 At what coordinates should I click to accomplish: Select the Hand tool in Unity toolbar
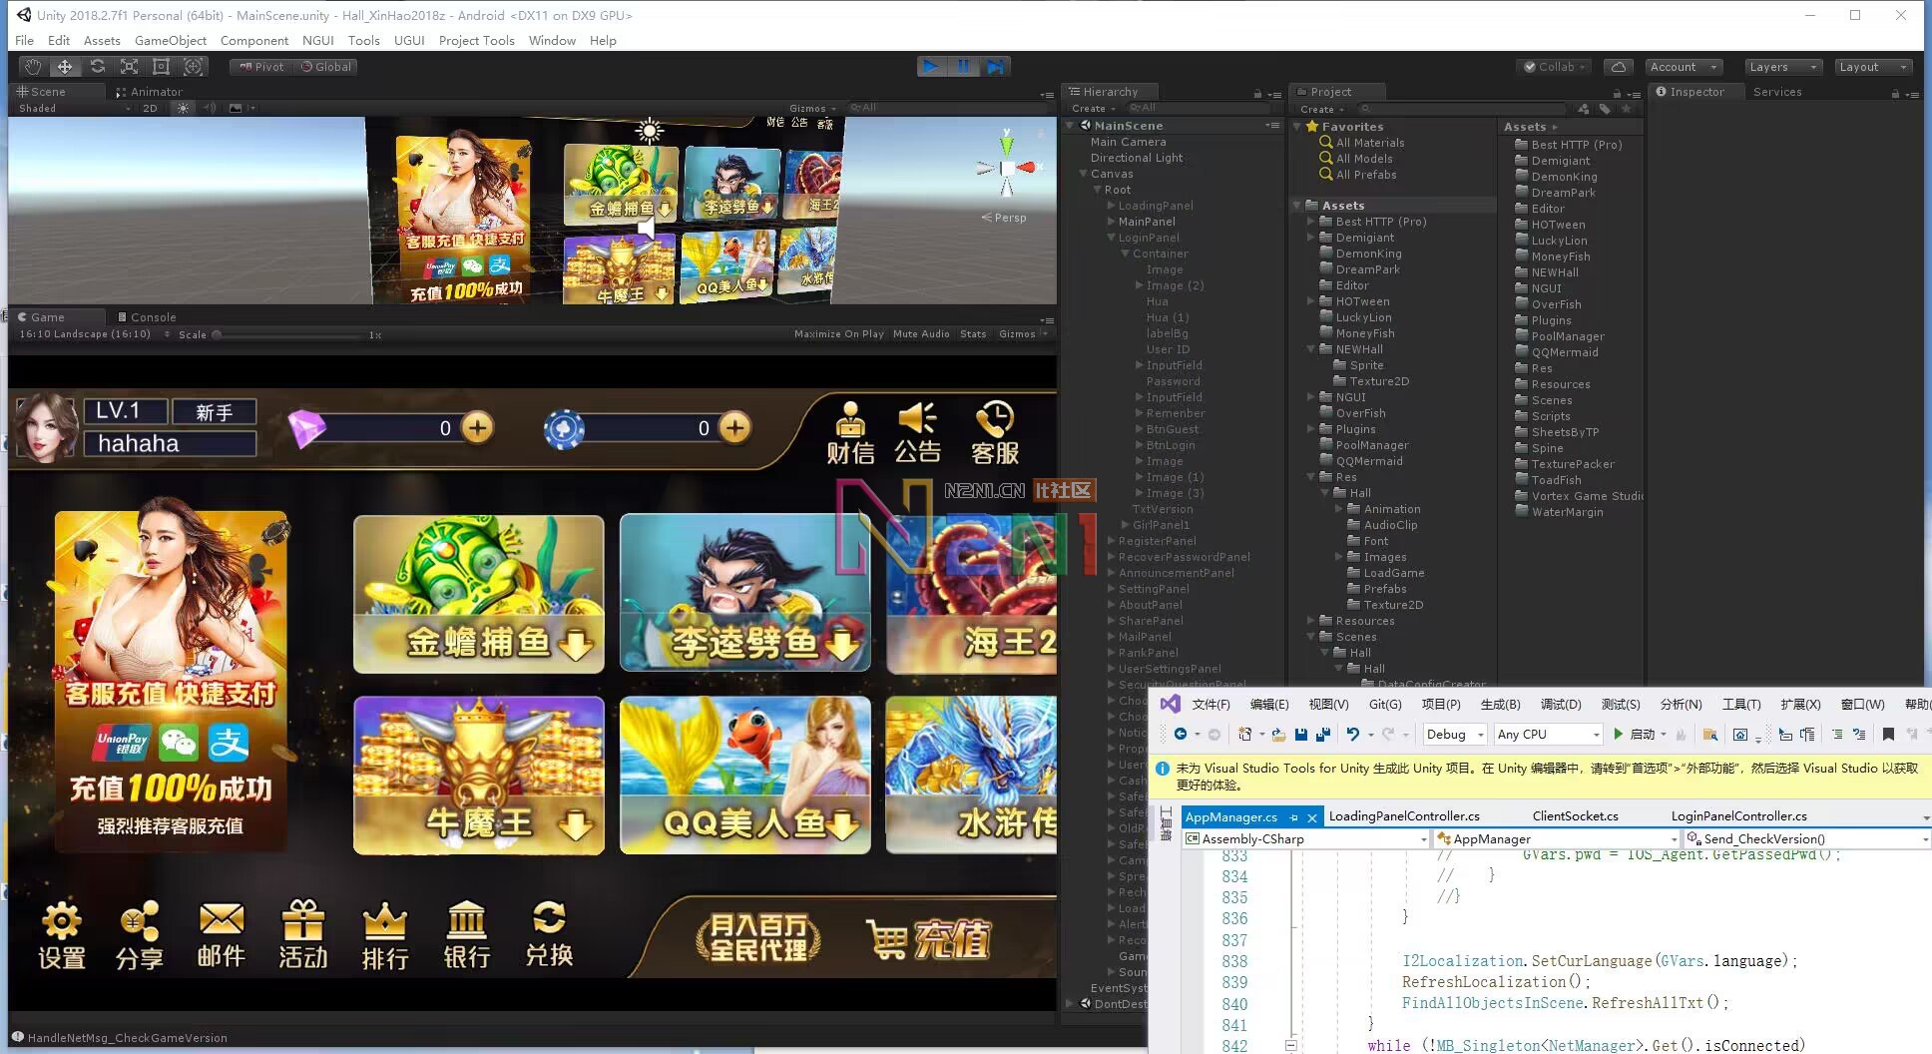[x=33, y=67]
